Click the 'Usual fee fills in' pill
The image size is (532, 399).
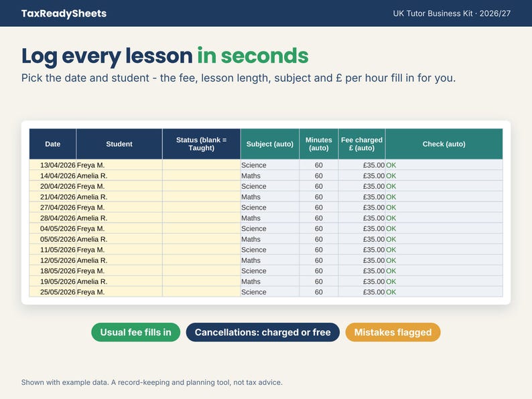(x=136, y=332)
